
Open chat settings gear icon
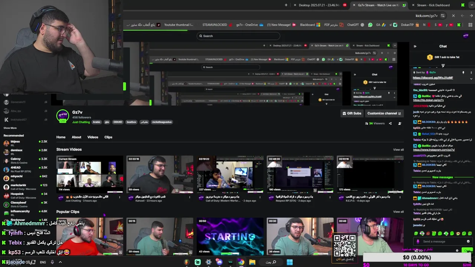pyautogui.click(x=457, y=251)
